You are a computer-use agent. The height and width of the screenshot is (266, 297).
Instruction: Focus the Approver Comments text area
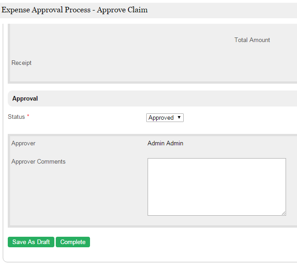[x=217, y=186]
